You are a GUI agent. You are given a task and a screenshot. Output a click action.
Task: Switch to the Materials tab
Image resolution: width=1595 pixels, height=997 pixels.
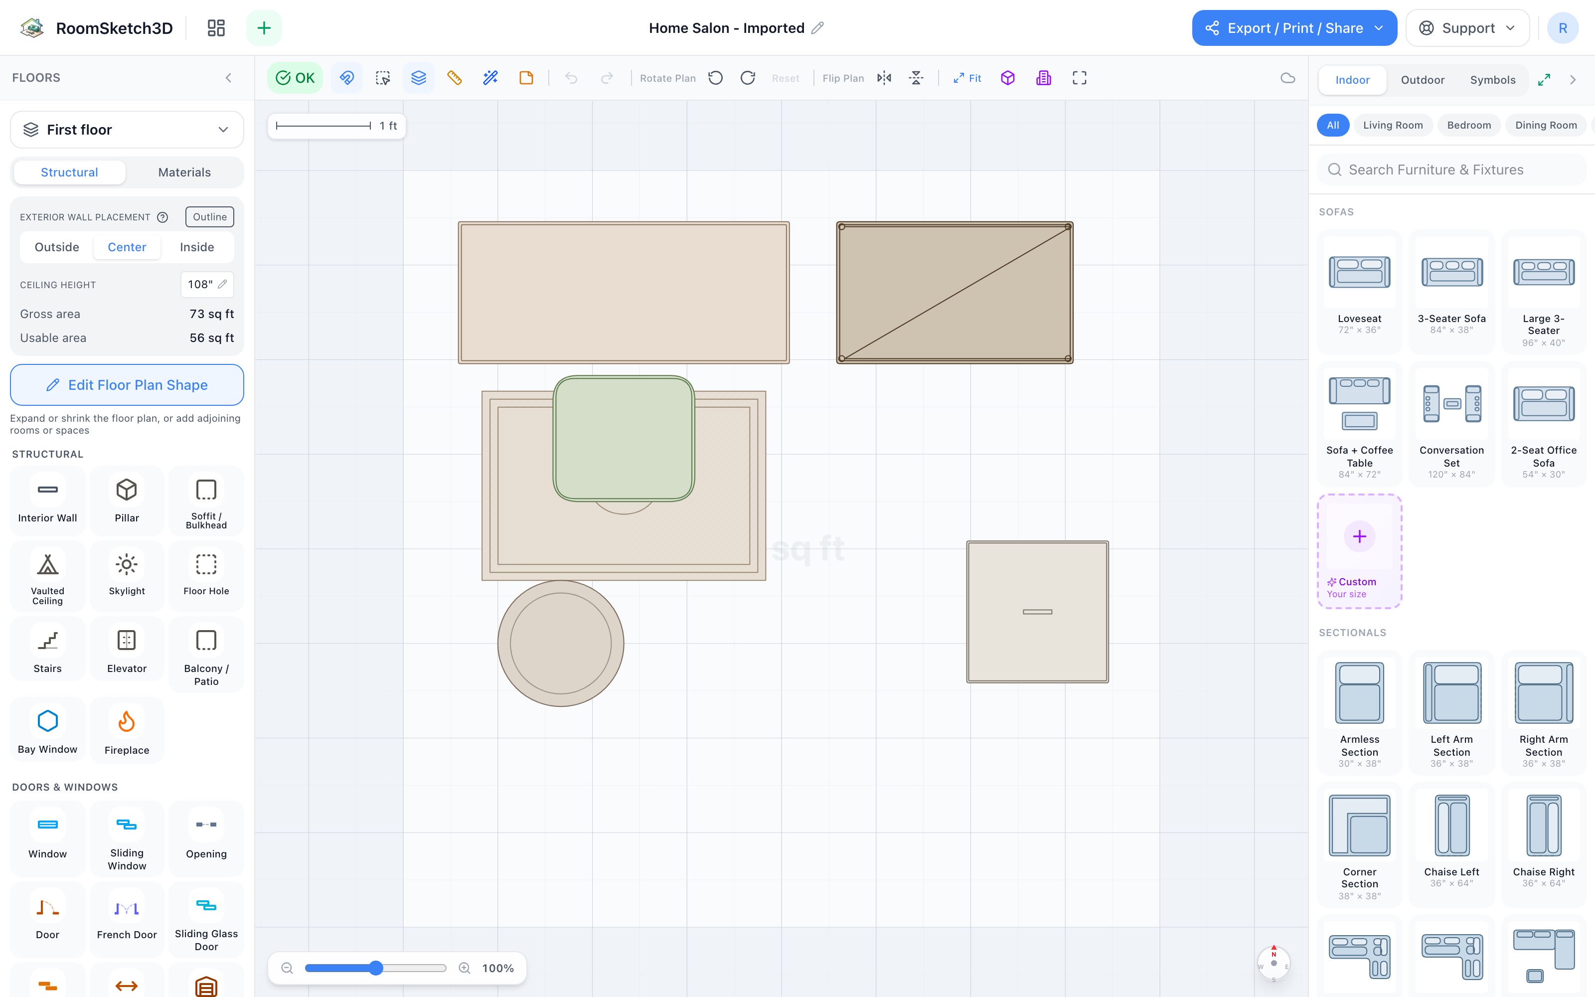click(x=184, y=172)
